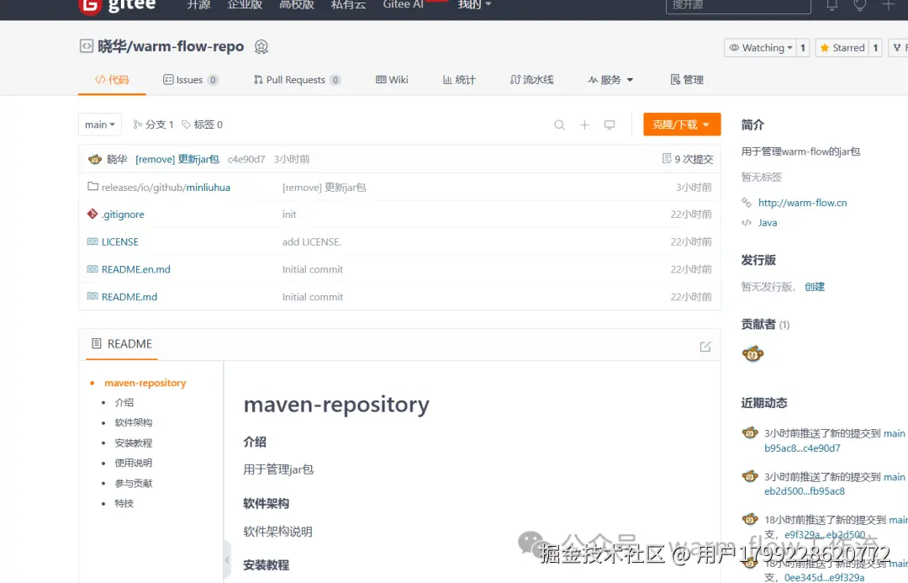Open the .gitignore file
The image size is (908, 583).
tap(123, 215)
